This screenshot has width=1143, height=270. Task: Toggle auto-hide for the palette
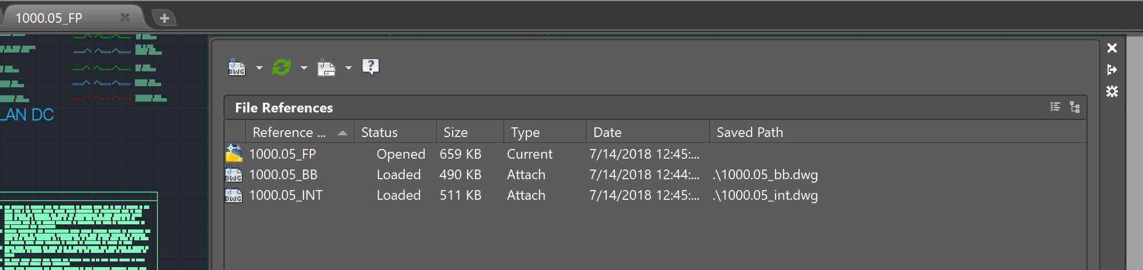tap(1112, 70)
